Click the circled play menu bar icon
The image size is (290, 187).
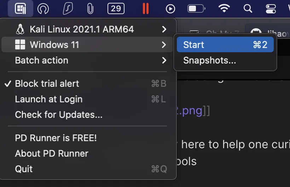(170, 9)
